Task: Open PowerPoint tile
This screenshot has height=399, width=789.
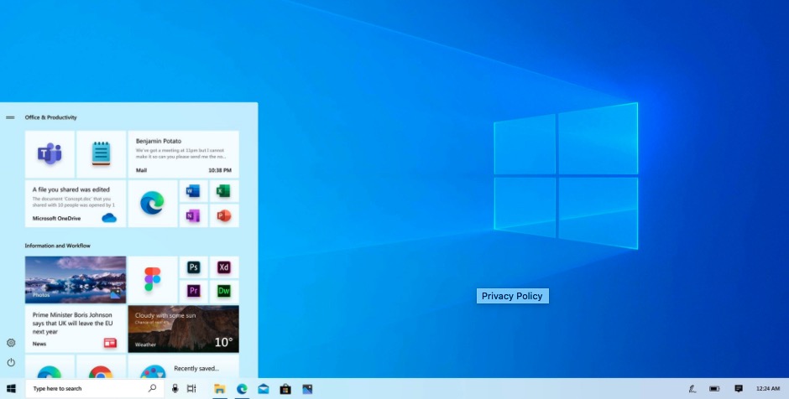Action: [x=224, y=215]
